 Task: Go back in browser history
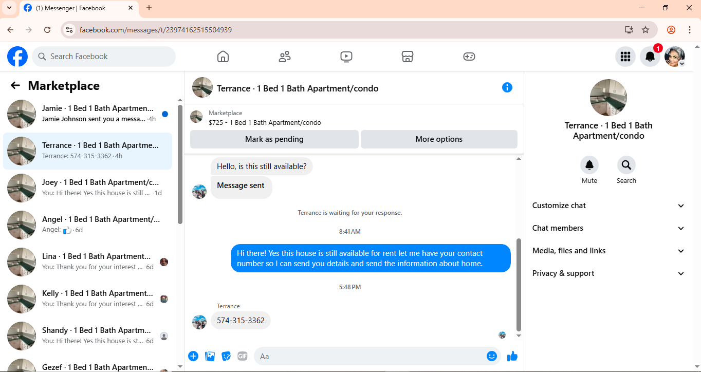point(10,30)
